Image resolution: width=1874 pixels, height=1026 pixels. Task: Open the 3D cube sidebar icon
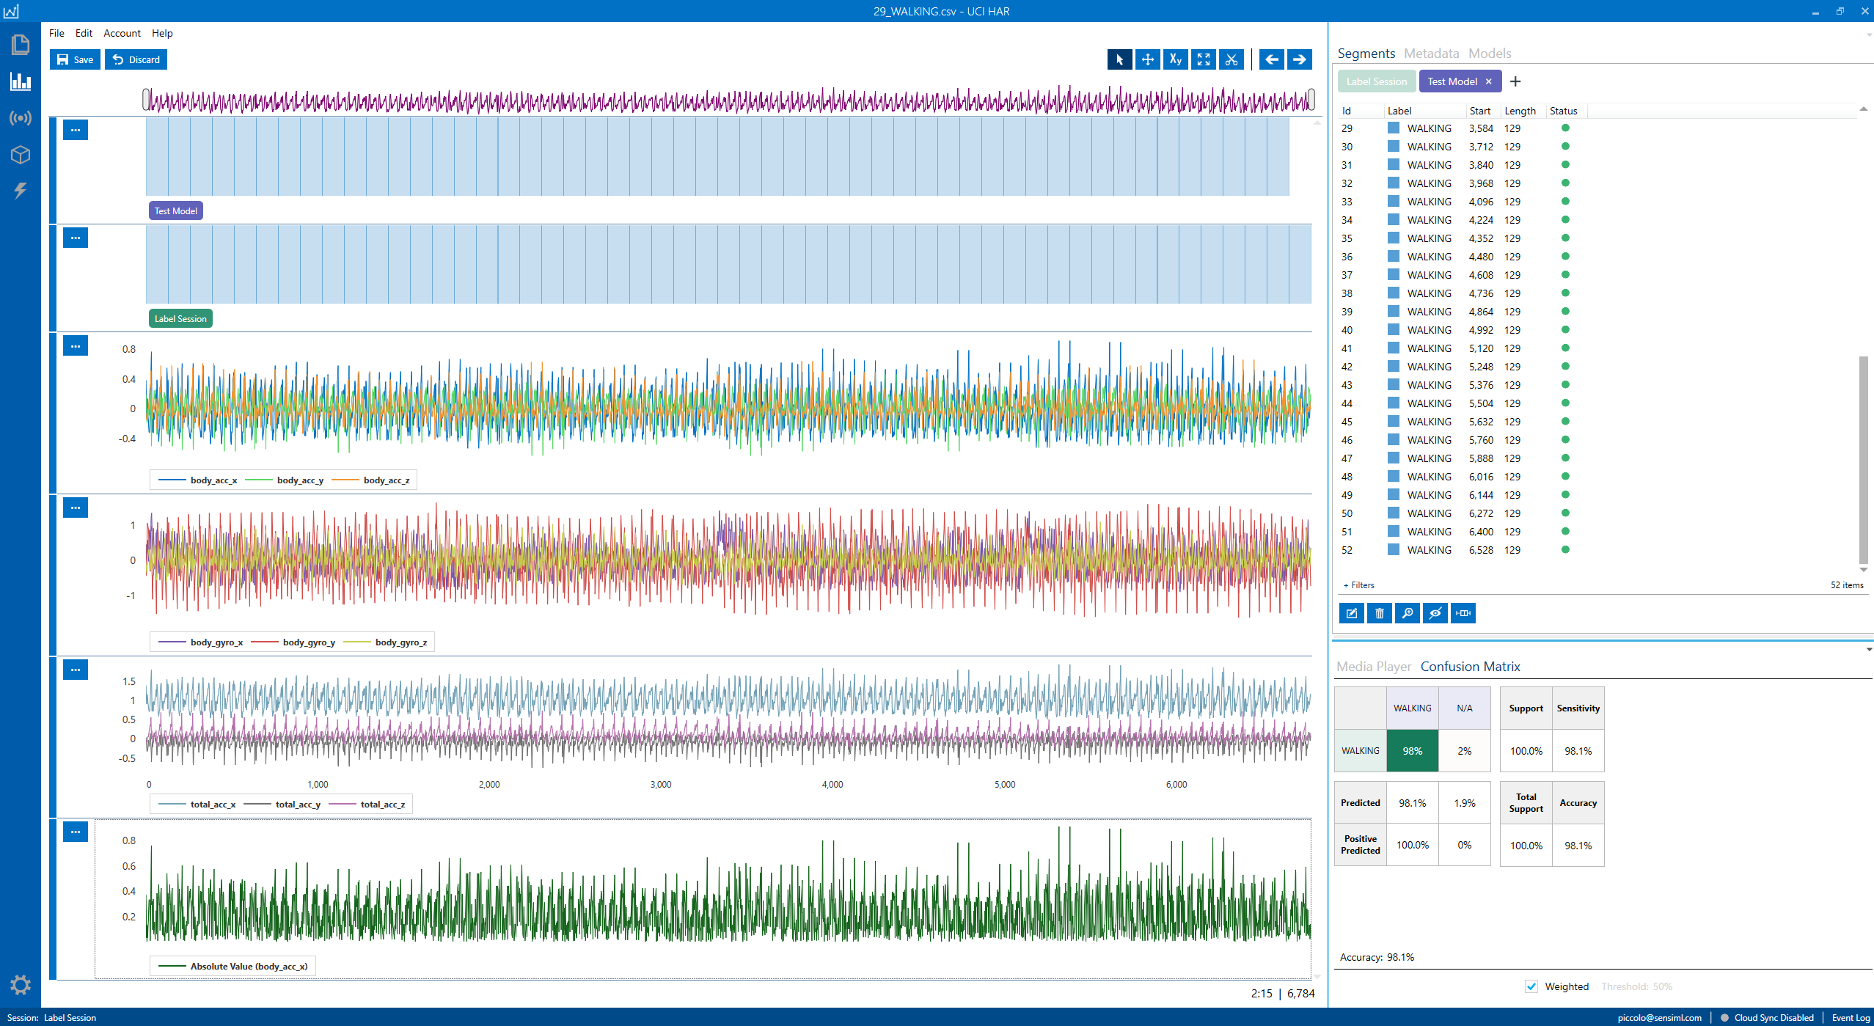pos(21,155)
